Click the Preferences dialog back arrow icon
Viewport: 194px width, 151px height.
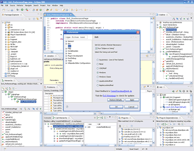click(x=132, y=37)
